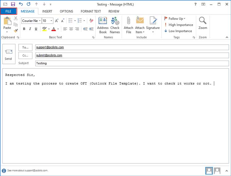Clear all formatting with eraser icon
The image size is (231, 176).
point(91,21)
